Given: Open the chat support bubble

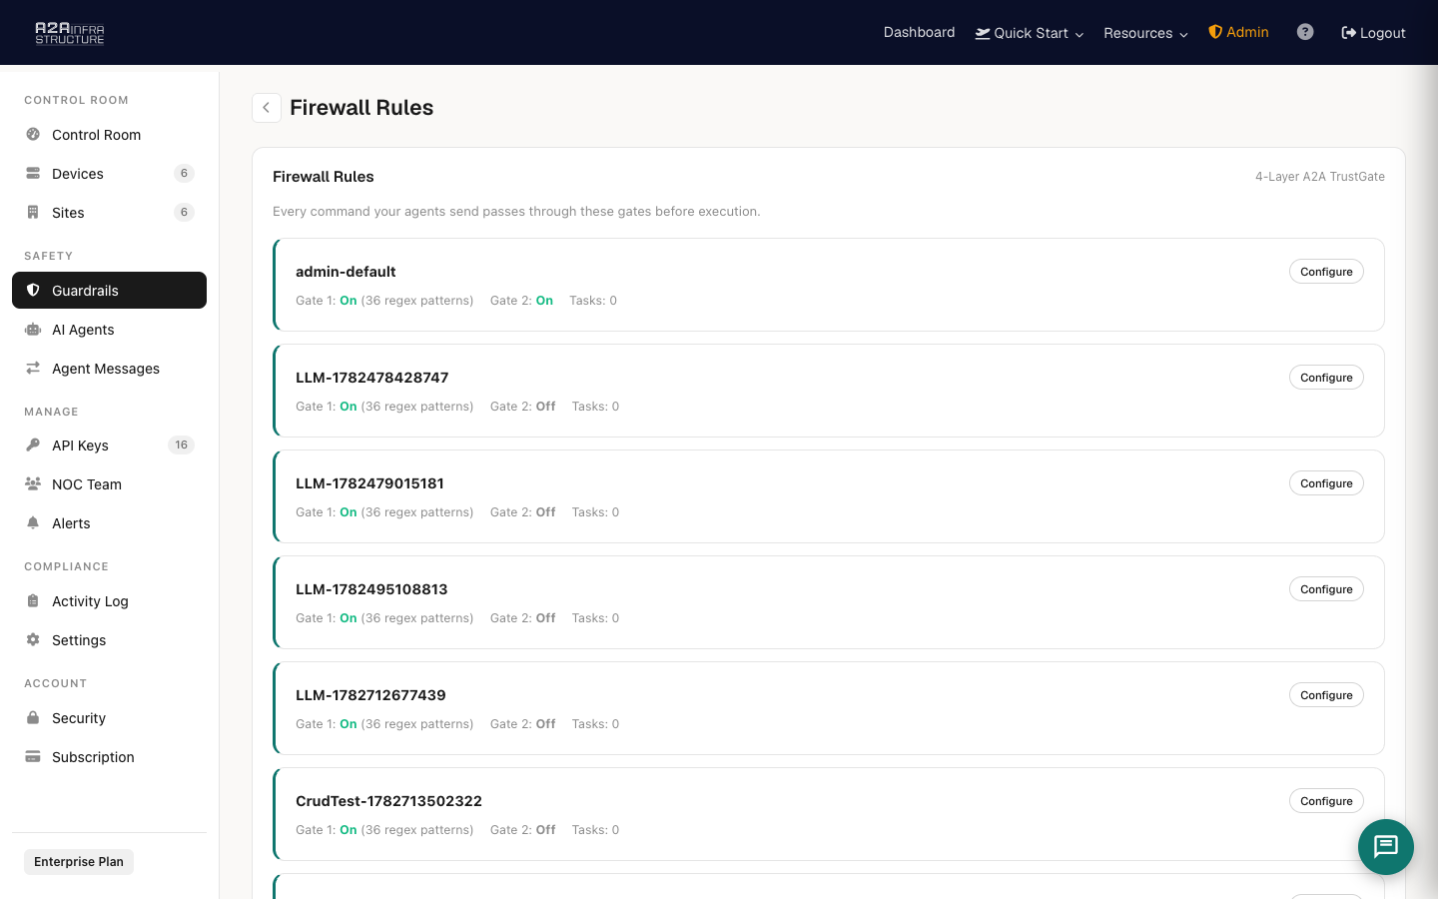Looking at the screenshot, I should pos(1386,847).
